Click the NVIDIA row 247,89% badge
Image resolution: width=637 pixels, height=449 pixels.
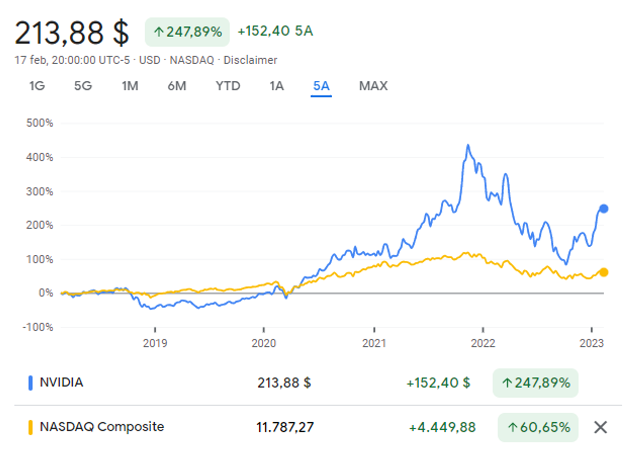coord(536,383)
